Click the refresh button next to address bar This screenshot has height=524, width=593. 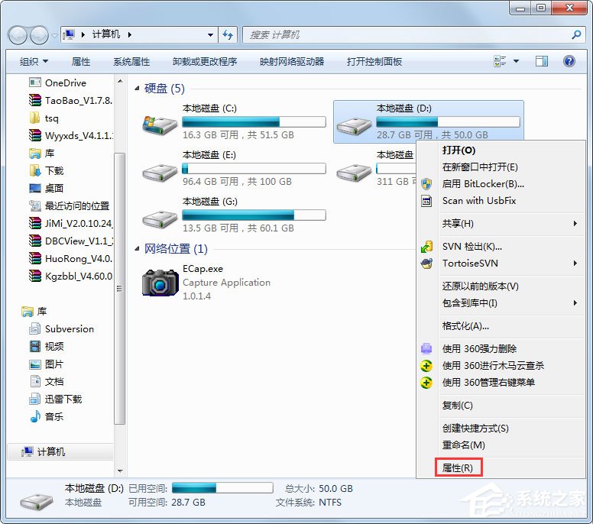228,35
